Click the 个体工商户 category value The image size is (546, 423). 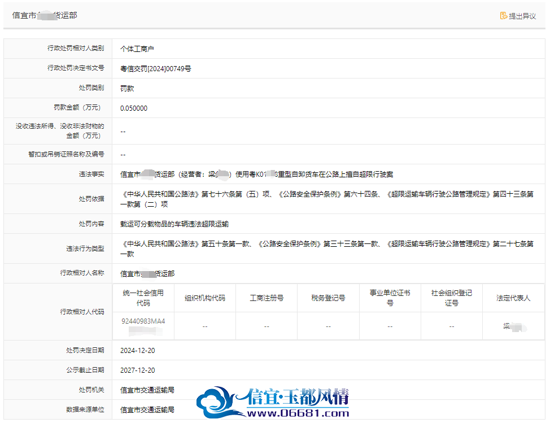137,49
